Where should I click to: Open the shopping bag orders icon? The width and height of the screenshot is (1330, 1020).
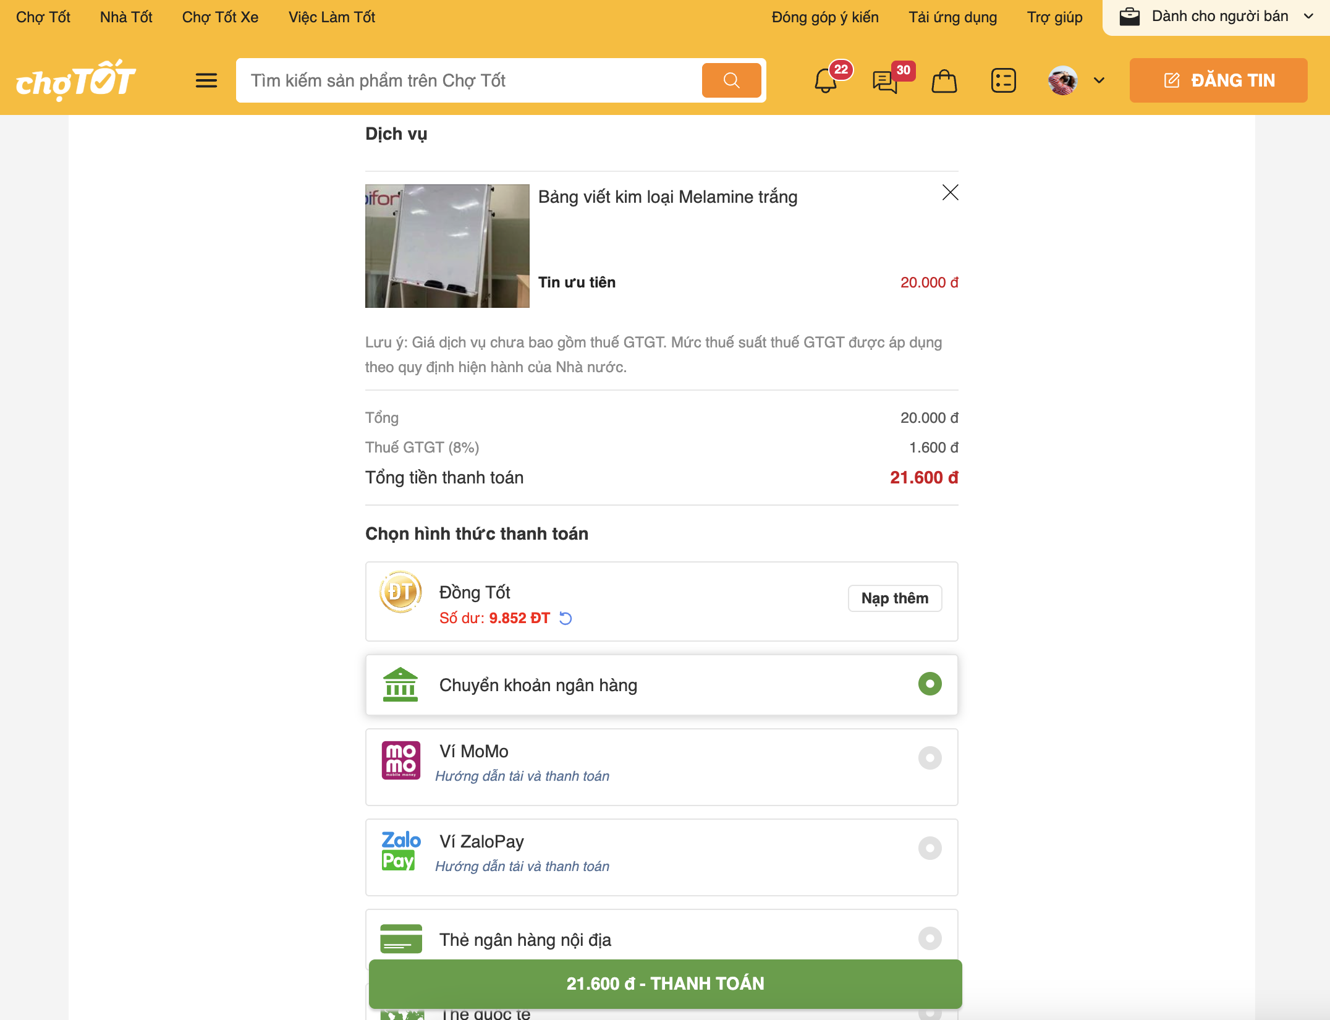point(944,81)
